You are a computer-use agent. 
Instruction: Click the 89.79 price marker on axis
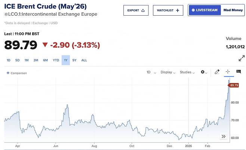click(234, 86)
